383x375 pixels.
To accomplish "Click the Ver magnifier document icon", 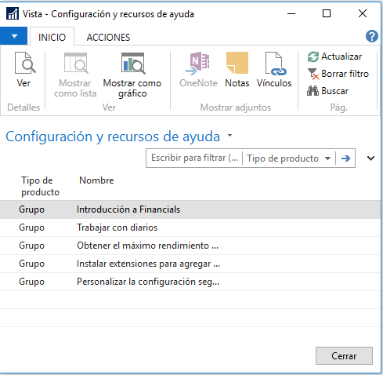I will (x=25, y=63).
